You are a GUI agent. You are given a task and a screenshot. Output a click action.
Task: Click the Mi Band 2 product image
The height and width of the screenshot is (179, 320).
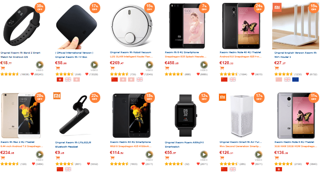click(x=22, y=26)
